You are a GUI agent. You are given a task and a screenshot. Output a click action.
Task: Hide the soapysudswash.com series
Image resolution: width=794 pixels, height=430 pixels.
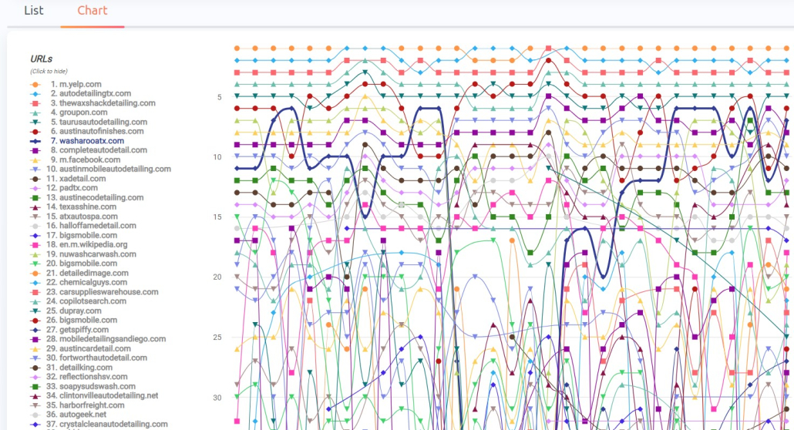(91, 386)
